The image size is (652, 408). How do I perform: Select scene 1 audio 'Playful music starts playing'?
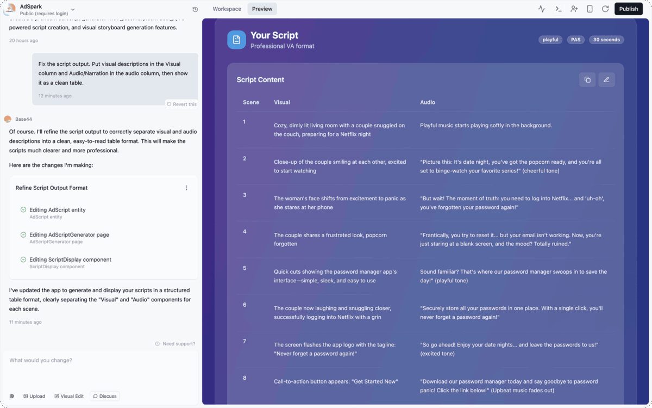[486, 125]
